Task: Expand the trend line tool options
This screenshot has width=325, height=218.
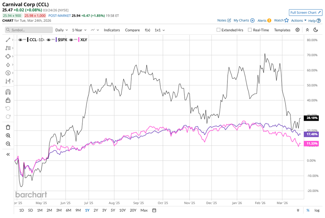Action: click(x=12, y=40)
